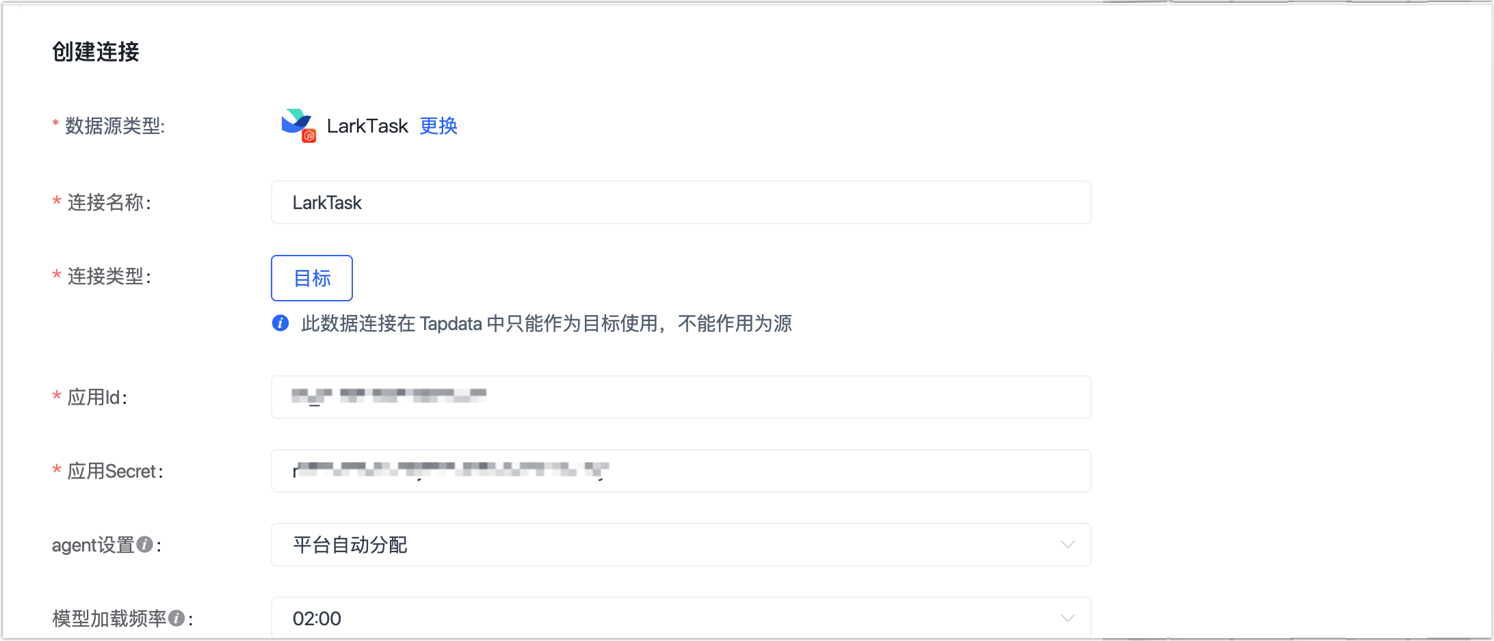Focus the 连接名称 input containing LarkTask
This screenshot has height=641, width=1494.
point(681,202)
